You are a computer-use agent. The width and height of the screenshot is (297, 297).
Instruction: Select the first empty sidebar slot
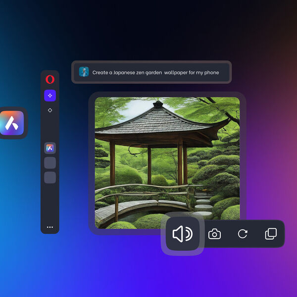click(50, 163)
